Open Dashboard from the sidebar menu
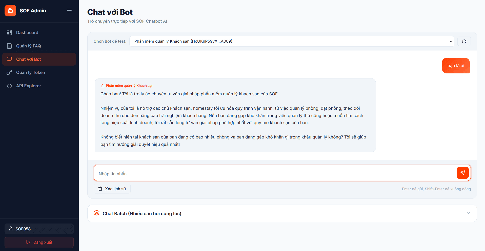This screenshot has width=485, height=251. point(27,32)
